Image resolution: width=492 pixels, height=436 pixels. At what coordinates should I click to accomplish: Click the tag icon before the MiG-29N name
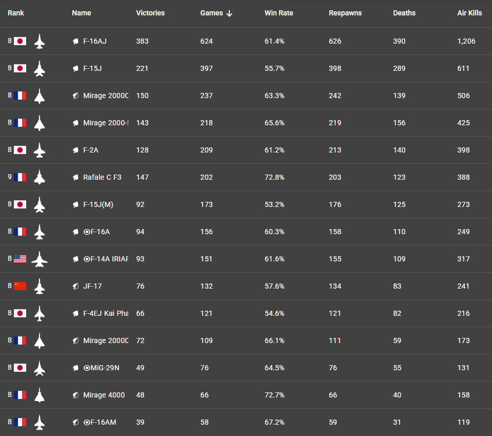pyautogui.click(x=75, y=368)
